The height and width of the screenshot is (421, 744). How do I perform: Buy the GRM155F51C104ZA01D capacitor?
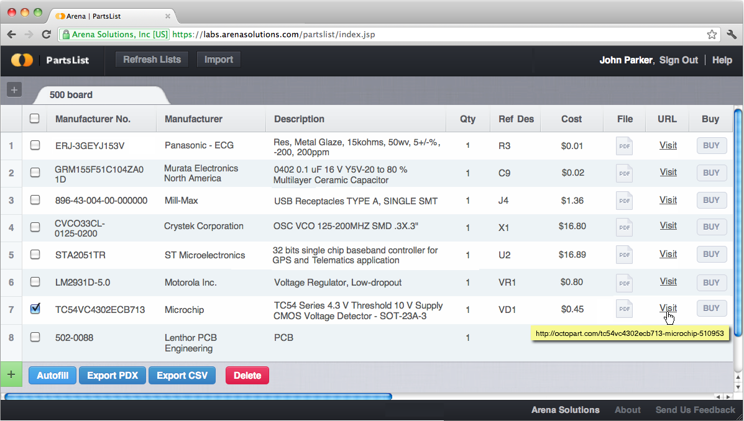click(x=711, y=173)
